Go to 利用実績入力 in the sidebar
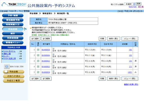144x108 pixels. click(x=13, y=24)
